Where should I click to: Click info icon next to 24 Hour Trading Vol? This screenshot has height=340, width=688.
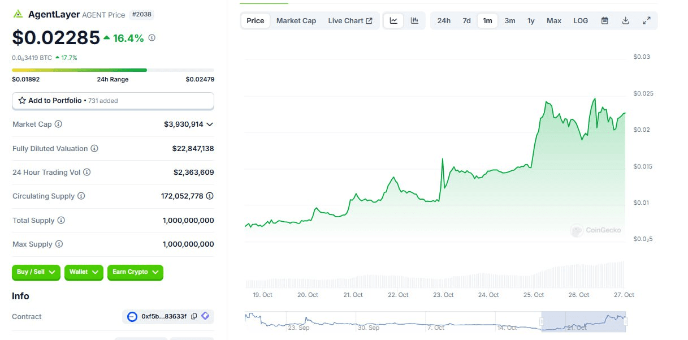point(87,172)
